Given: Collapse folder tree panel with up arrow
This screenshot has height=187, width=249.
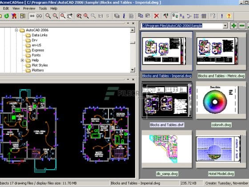Looking at the screenshot, I should tap(128, 23).
